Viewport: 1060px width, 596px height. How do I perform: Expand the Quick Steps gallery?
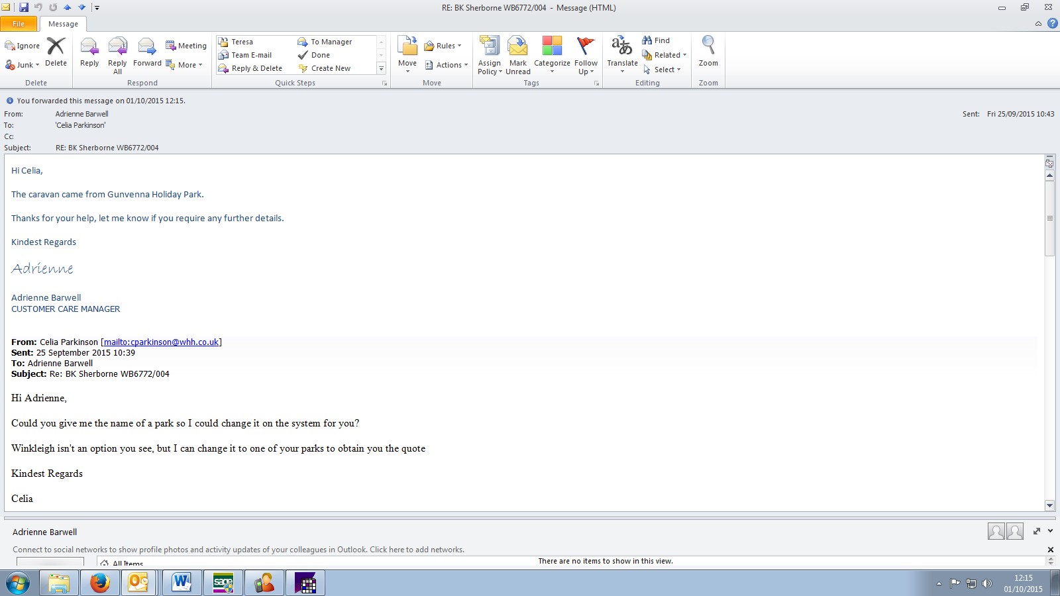381,68
